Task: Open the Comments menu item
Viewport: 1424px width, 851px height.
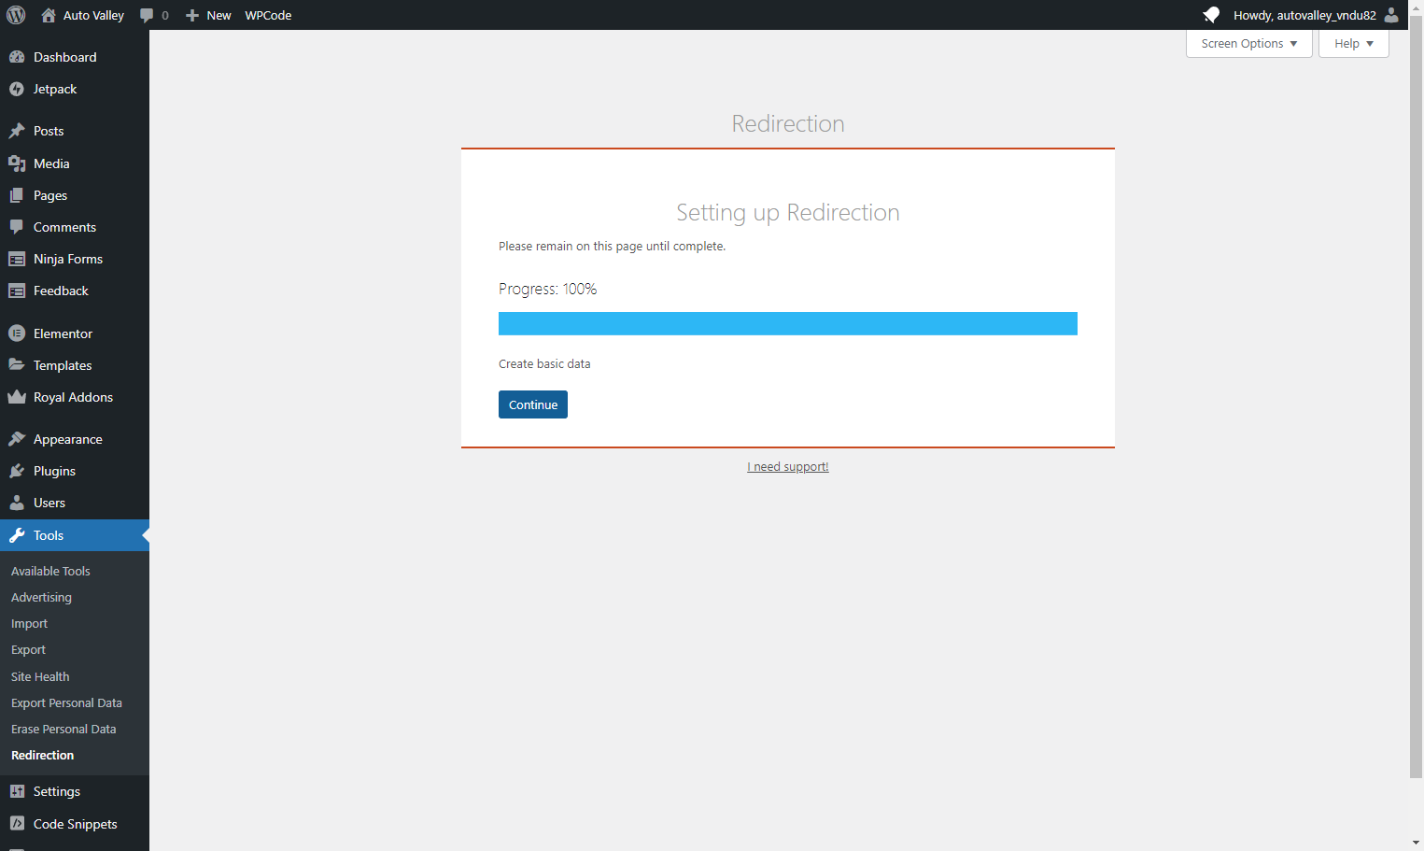Action: coord(75,227)
